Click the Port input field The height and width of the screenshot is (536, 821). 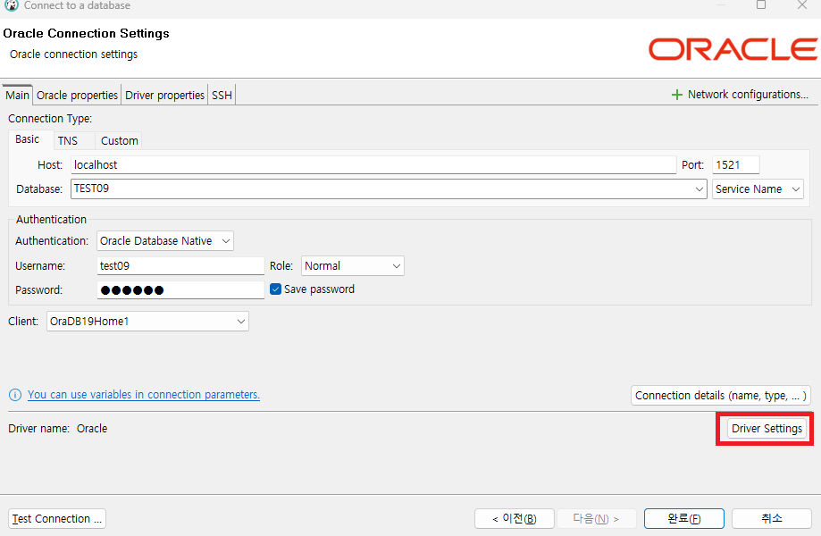(735, 165)
